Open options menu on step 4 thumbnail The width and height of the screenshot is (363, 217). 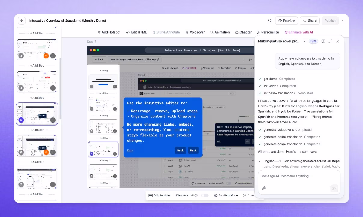pyautogui.click(x=53, y=88)
